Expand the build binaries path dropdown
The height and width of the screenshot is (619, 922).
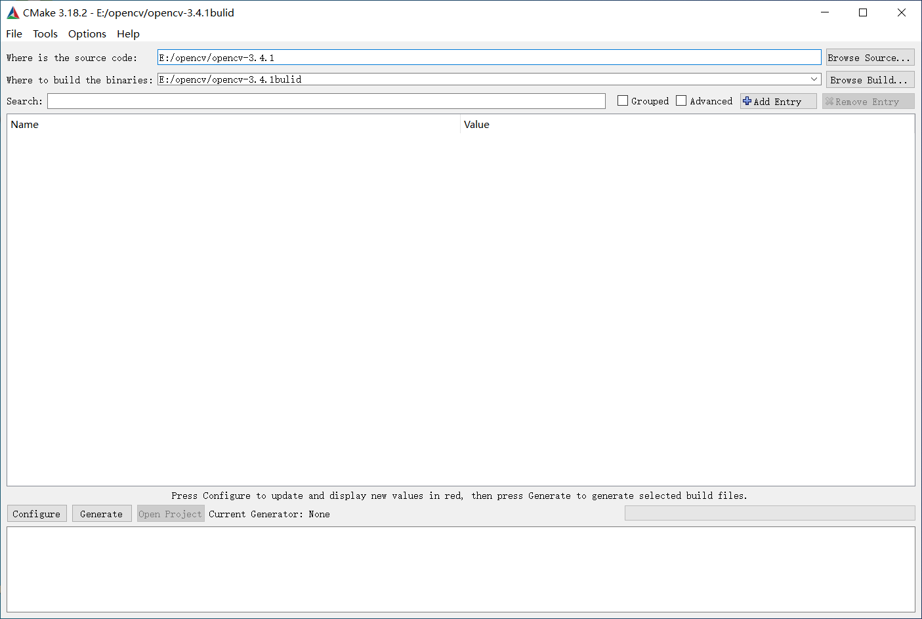(814, 79)
